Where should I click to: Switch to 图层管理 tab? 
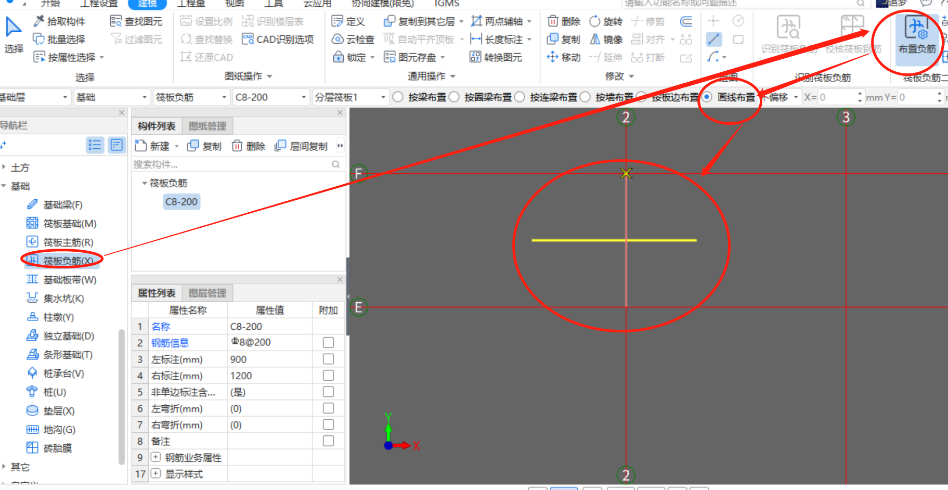(x=207, y=293)
